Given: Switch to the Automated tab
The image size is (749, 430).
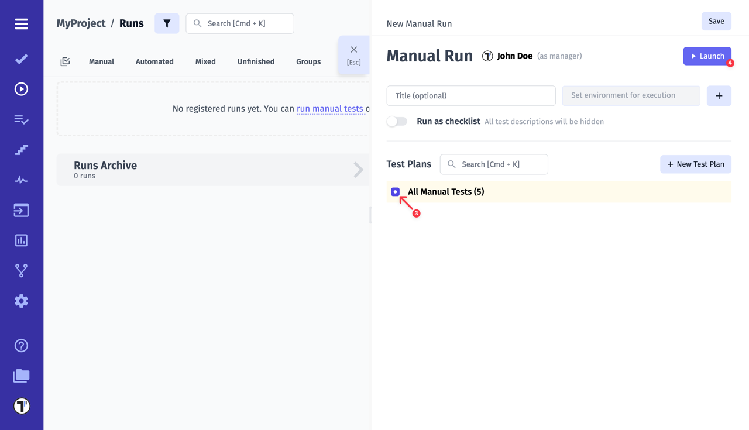Looking at the screenshot, I should [154, 61].
